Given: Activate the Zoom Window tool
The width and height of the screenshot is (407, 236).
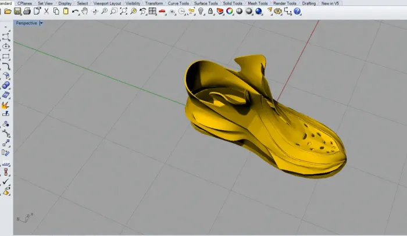Looking at the screenshot, I should coord(114,11).
